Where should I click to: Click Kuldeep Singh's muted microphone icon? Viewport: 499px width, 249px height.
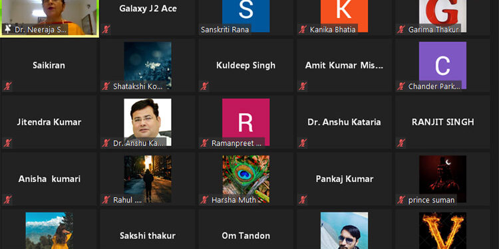pyautogui.click(x=204, y=86)
